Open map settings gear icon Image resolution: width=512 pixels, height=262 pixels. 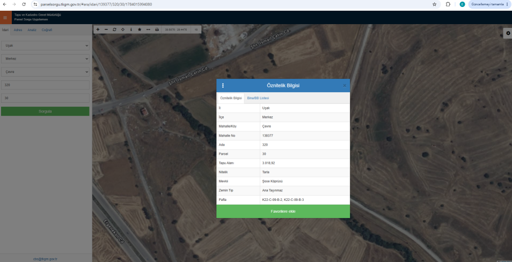click(508, 33)
